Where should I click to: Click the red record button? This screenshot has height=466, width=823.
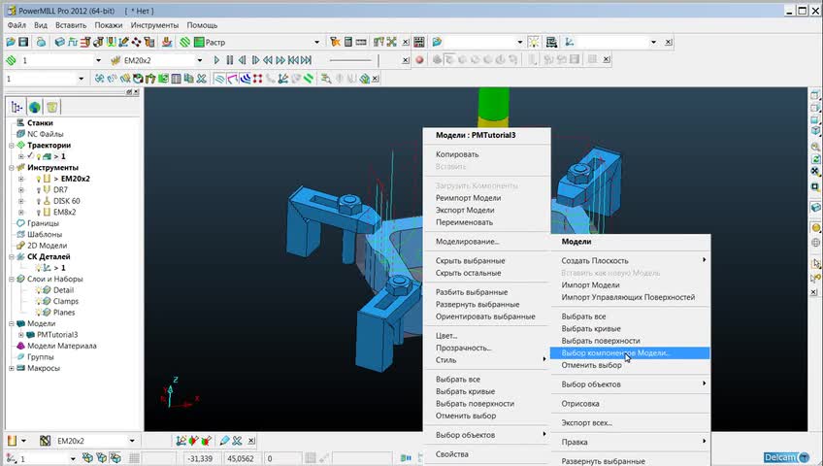420,60
